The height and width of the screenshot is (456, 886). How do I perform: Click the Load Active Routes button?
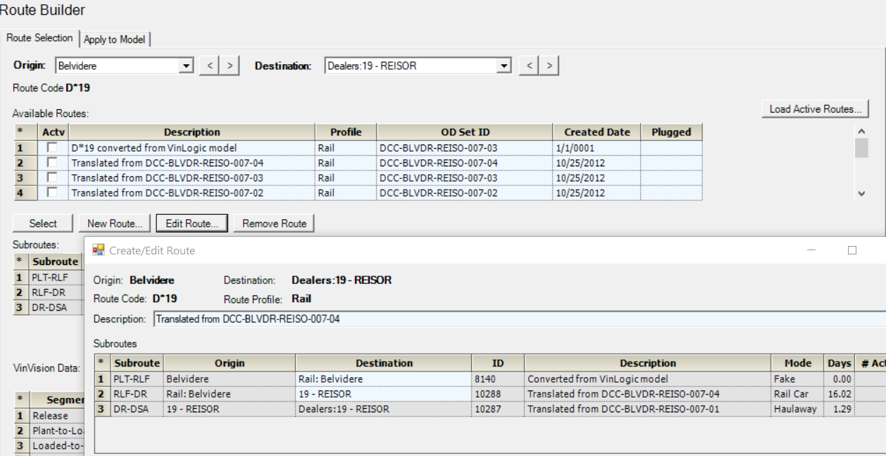(x=815, y=109)
